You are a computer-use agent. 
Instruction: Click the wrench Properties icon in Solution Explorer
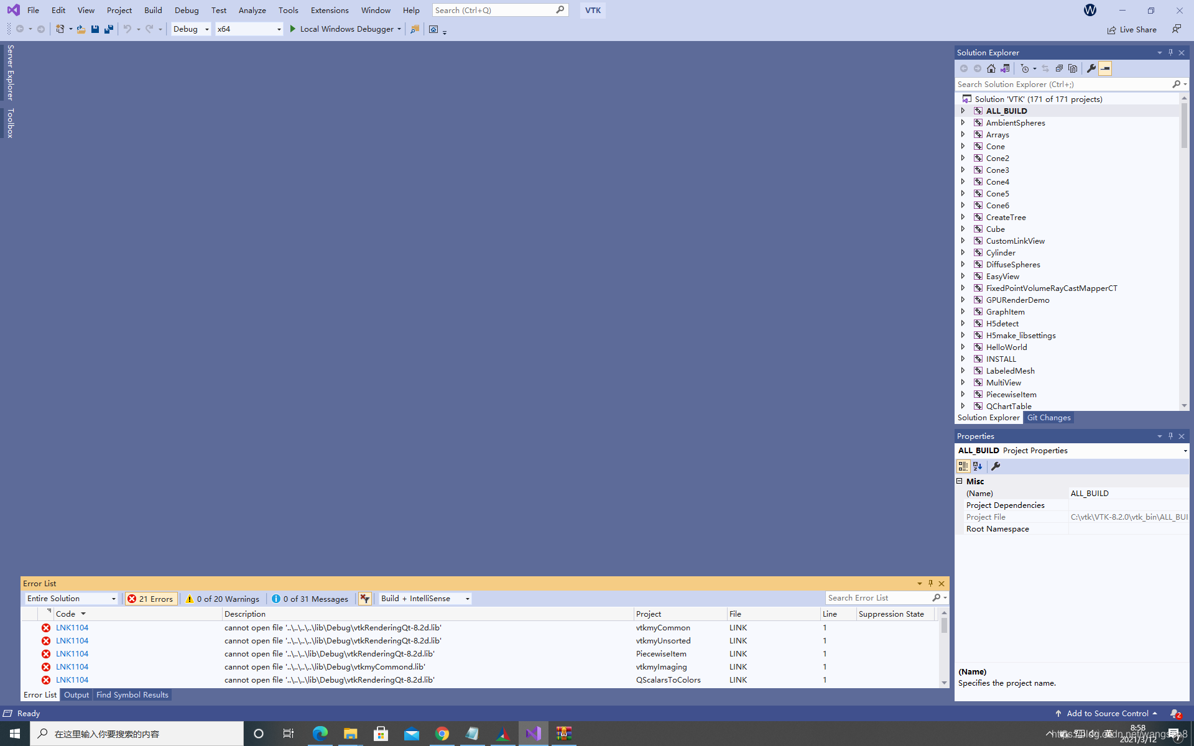click(x=1091, y=68)
